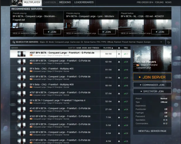This screenshot has height=144, width=181.
Task: Open the Missions tab
Action: coord(65,2)
